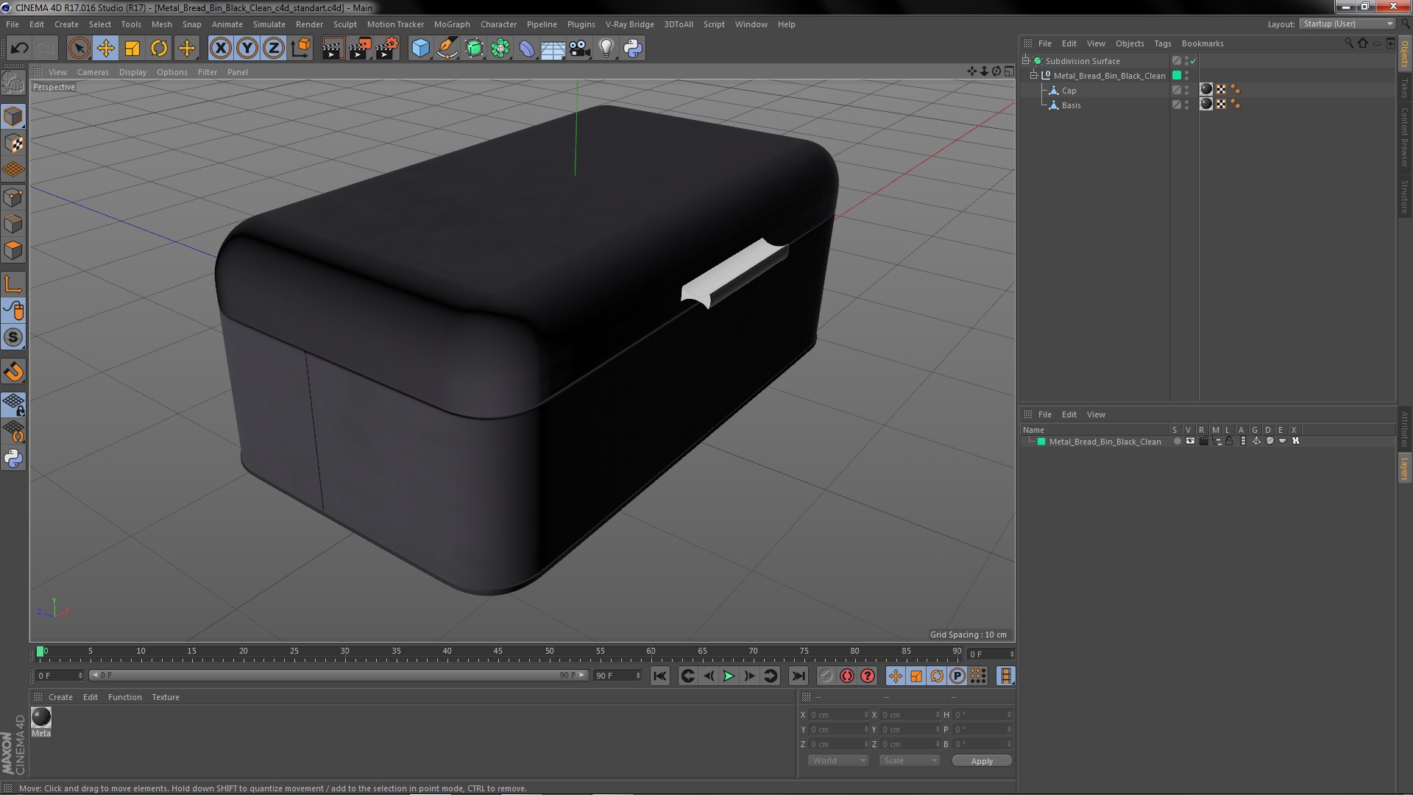Switch to Edges mode
The image size is (1413, 795).
pyautogui.click(x=13, y=224)
